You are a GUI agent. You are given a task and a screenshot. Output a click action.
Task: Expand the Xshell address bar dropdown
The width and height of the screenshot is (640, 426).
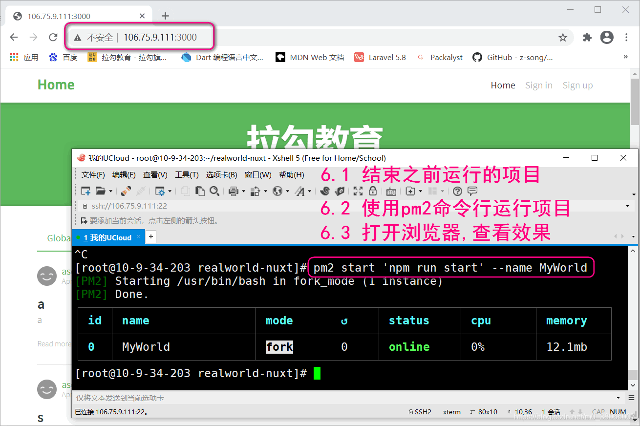(x=627, y=206)
